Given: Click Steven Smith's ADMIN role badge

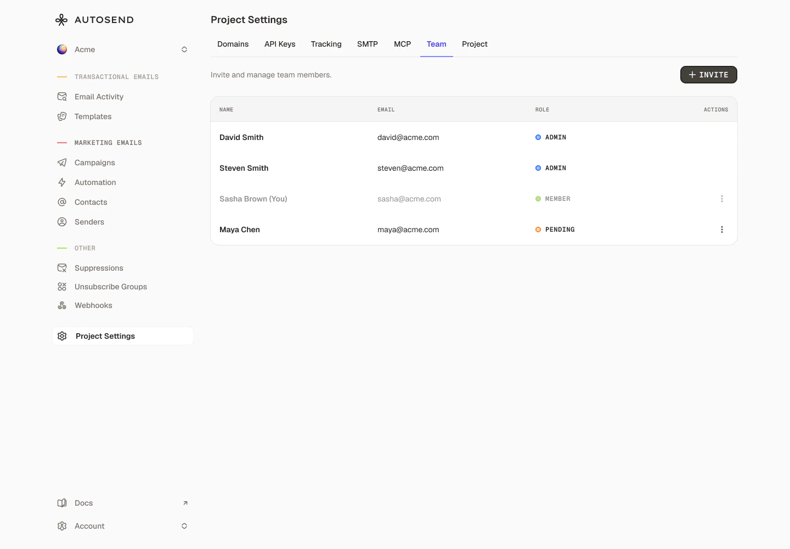Looking at the screenshot, I should [551, 168].
